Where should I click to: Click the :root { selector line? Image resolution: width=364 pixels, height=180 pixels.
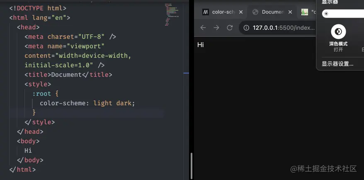[46, 94]
